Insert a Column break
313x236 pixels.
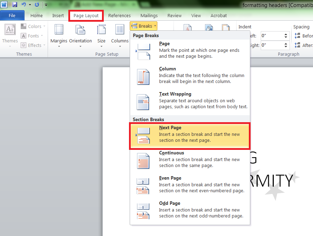pyautogui.click(x=189, y=75)
